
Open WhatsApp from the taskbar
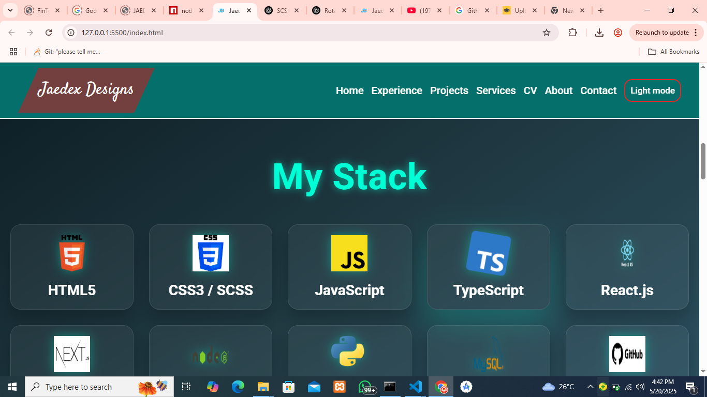[x=365, y=387]
